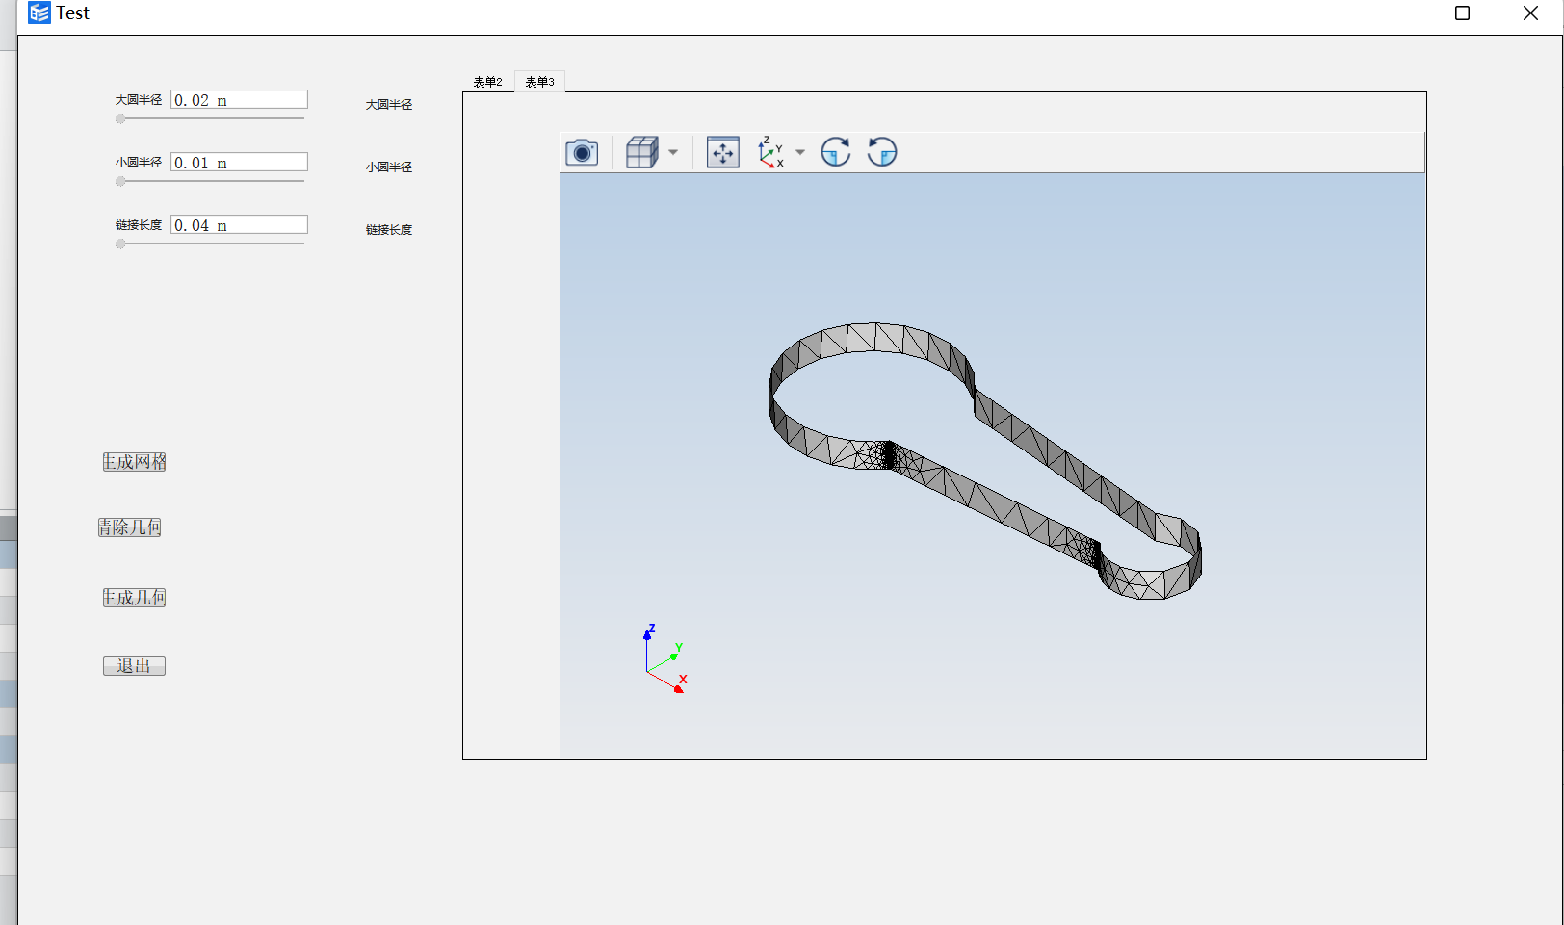The width and height of the screenshot is (1564, 925).
Task: Click the meshed geometry in the 3D view
Action: (984, 461)
